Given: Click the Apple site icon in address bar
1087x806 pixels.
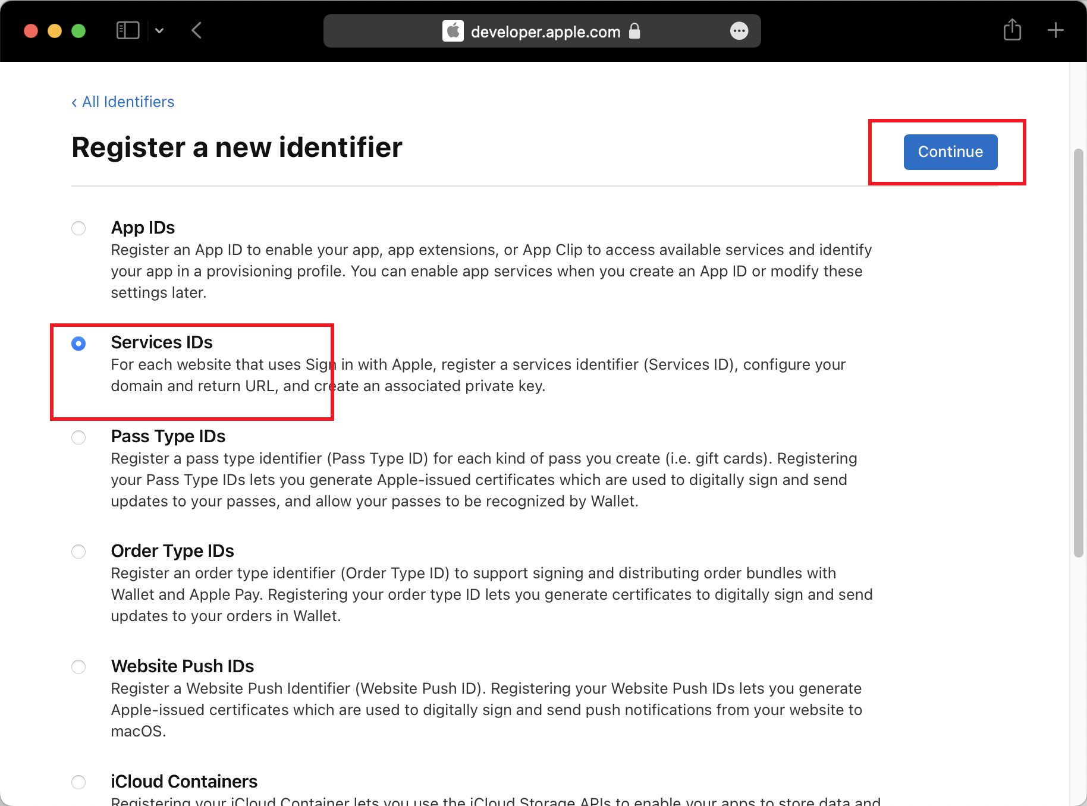Looking at the screenshot, I should pos(453,31).
